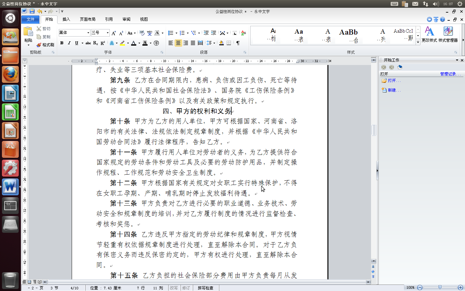
Task: Open the font name dropdown (黑体)
Action: pos(88,33)
